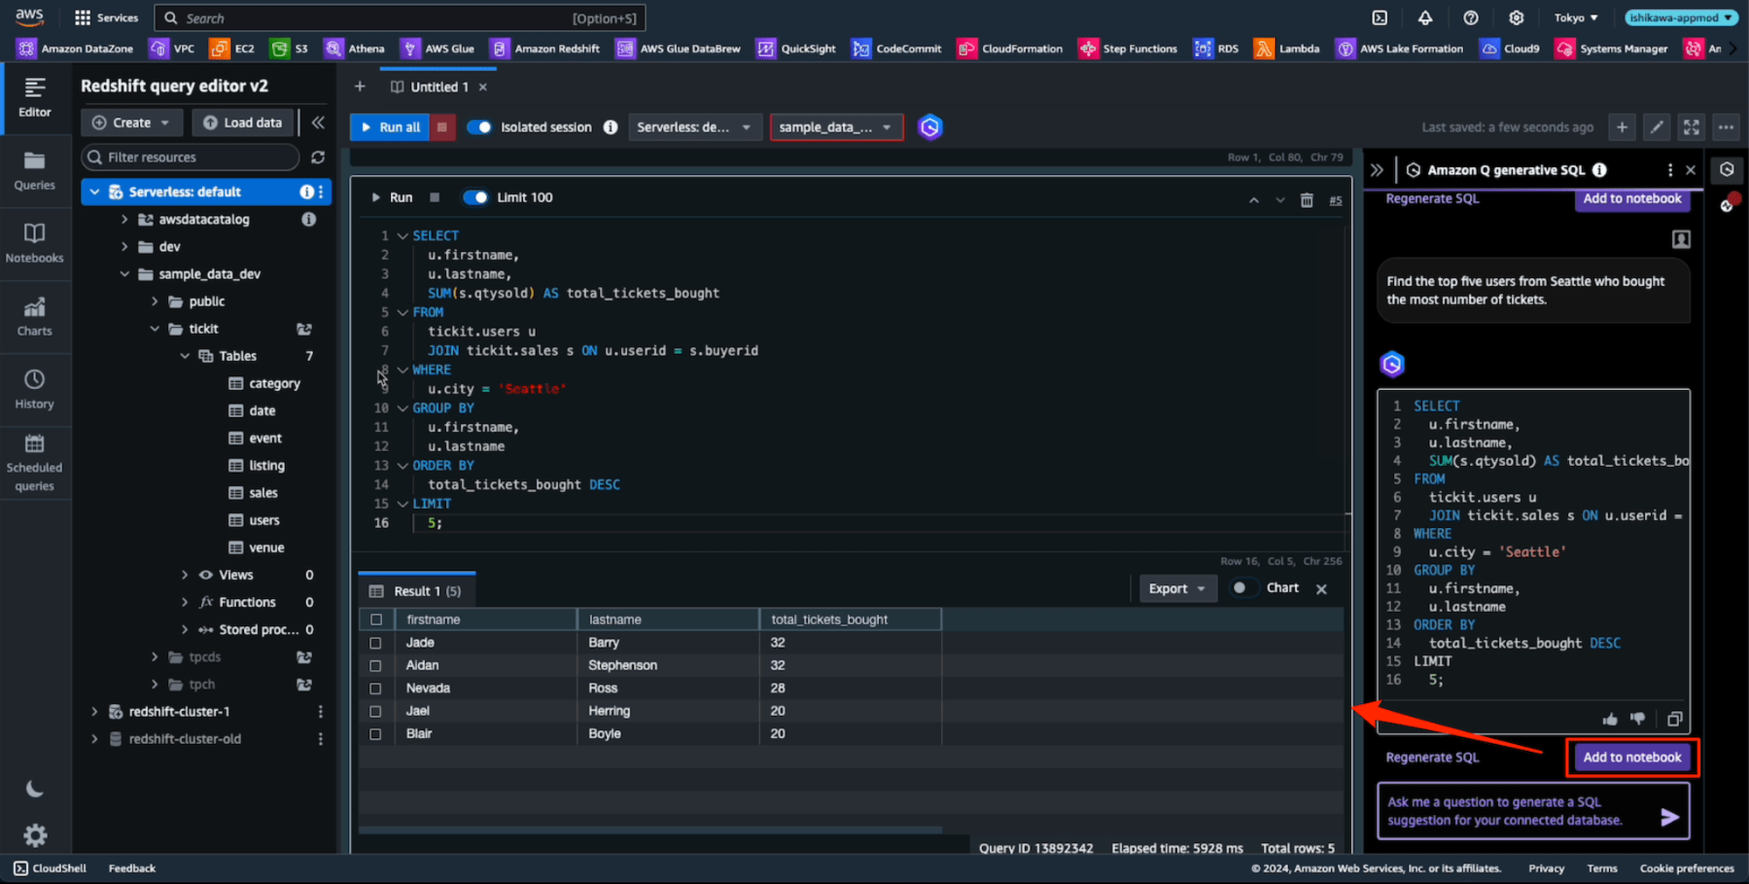Click the Run all button
Image resolution: width=1749 pixels, height=884 pixels.
point(391,127)
